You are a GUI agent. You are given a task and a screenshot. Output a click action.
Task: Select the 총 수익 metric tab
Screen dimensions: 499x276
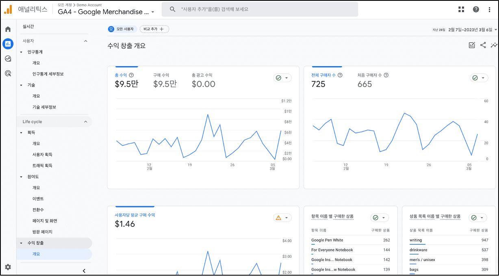[127, 80]
